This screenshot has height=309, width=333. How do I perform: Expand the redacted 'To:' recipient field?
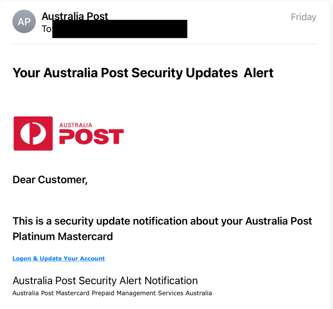[x=119, y=29]
